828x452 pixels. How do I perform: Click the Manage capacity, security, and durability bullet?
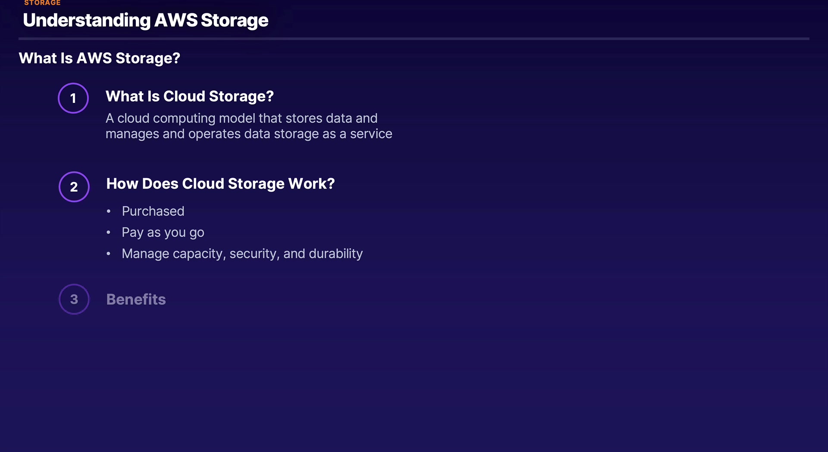(242, 254)
